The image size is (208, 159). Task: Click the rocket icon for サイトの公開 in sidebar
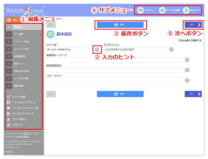pos(9,97)
